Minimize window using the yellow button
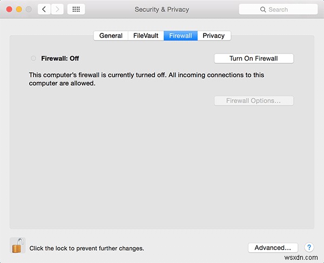 point(19,9)
